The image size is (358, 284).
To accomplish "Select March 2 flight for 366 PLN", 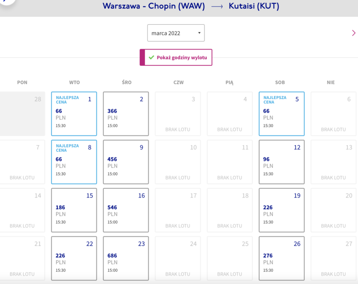I will [x=126, y=114].
